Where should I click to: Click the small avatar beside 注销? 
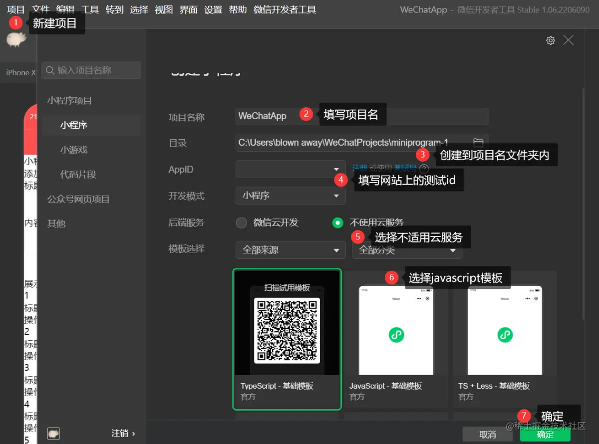click(53, 433)
